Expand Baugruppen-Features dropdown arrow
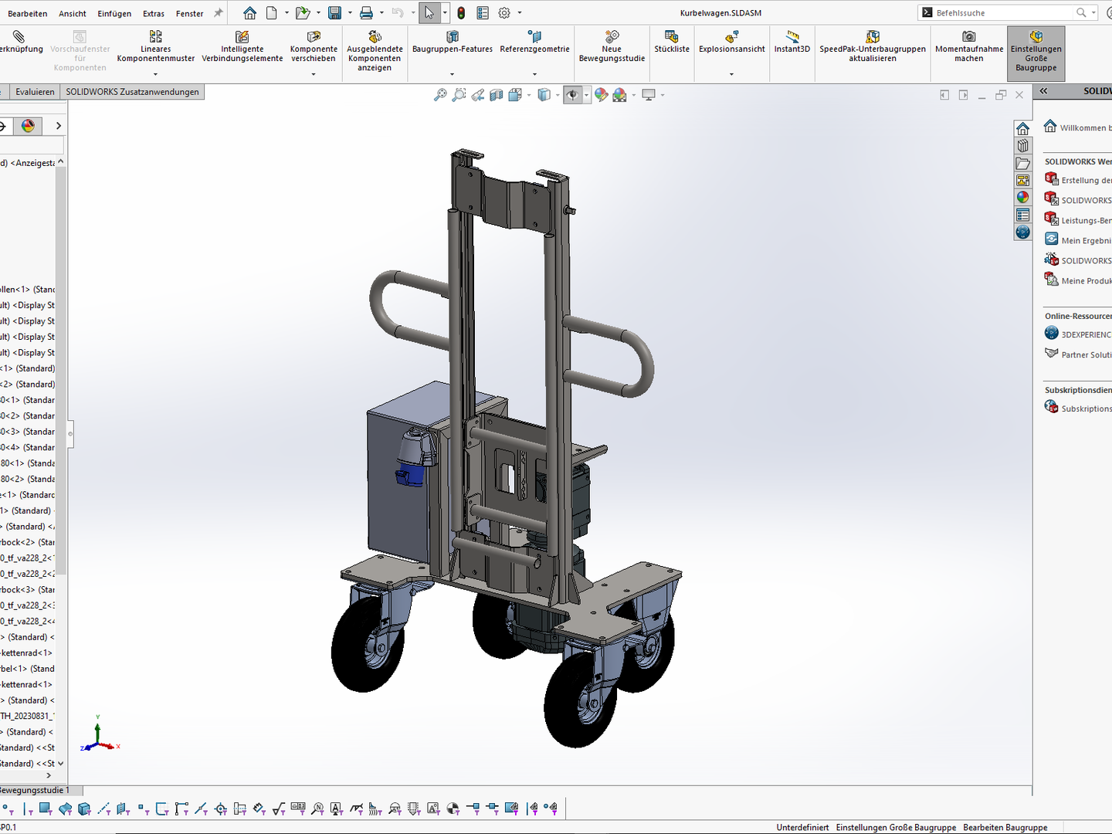 [x=453, y=74]
